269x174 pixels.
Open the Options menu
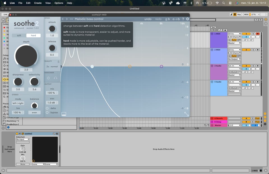[59, 3]
